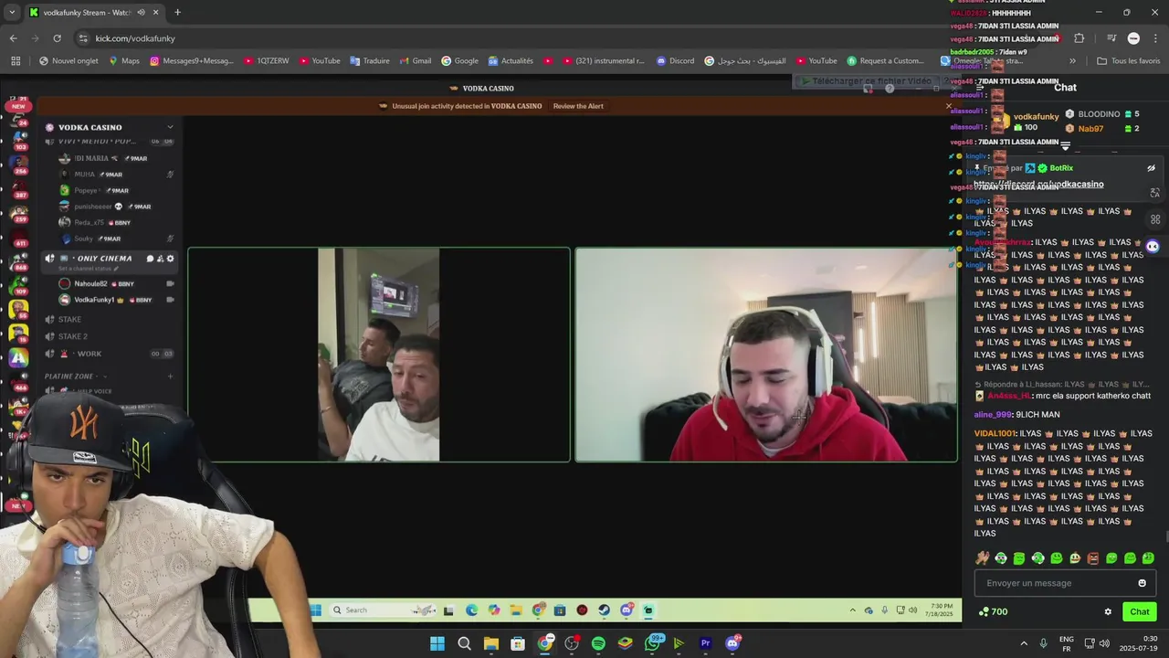Open Spotify from the taskbar
Image resolution: width=1169 pixels, height=658 pixels.
pos(598,643)
